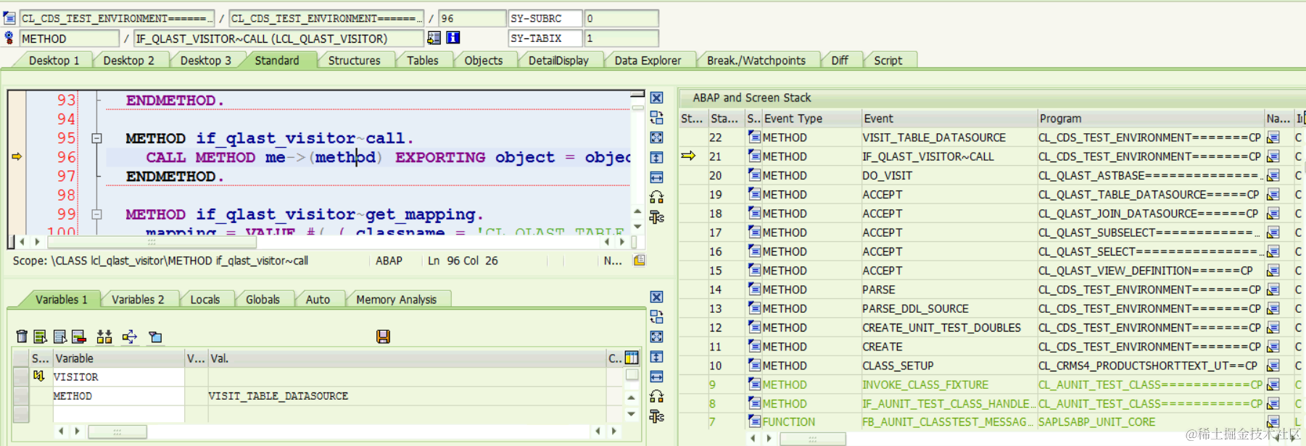Viewport: 1306px width, 446px height.
Task: Click the SY-SUBRC value field
Action: [621, 18]
